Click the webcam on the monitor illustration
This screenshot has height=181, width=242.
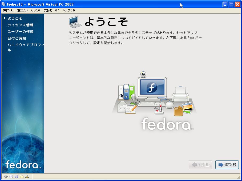(x=143, y=74)
